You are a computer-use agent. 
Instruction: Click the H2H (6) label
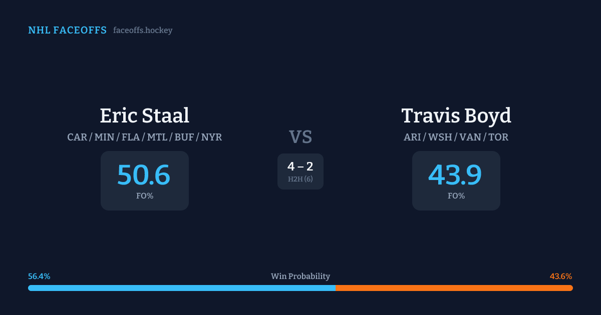click(300, 179)
